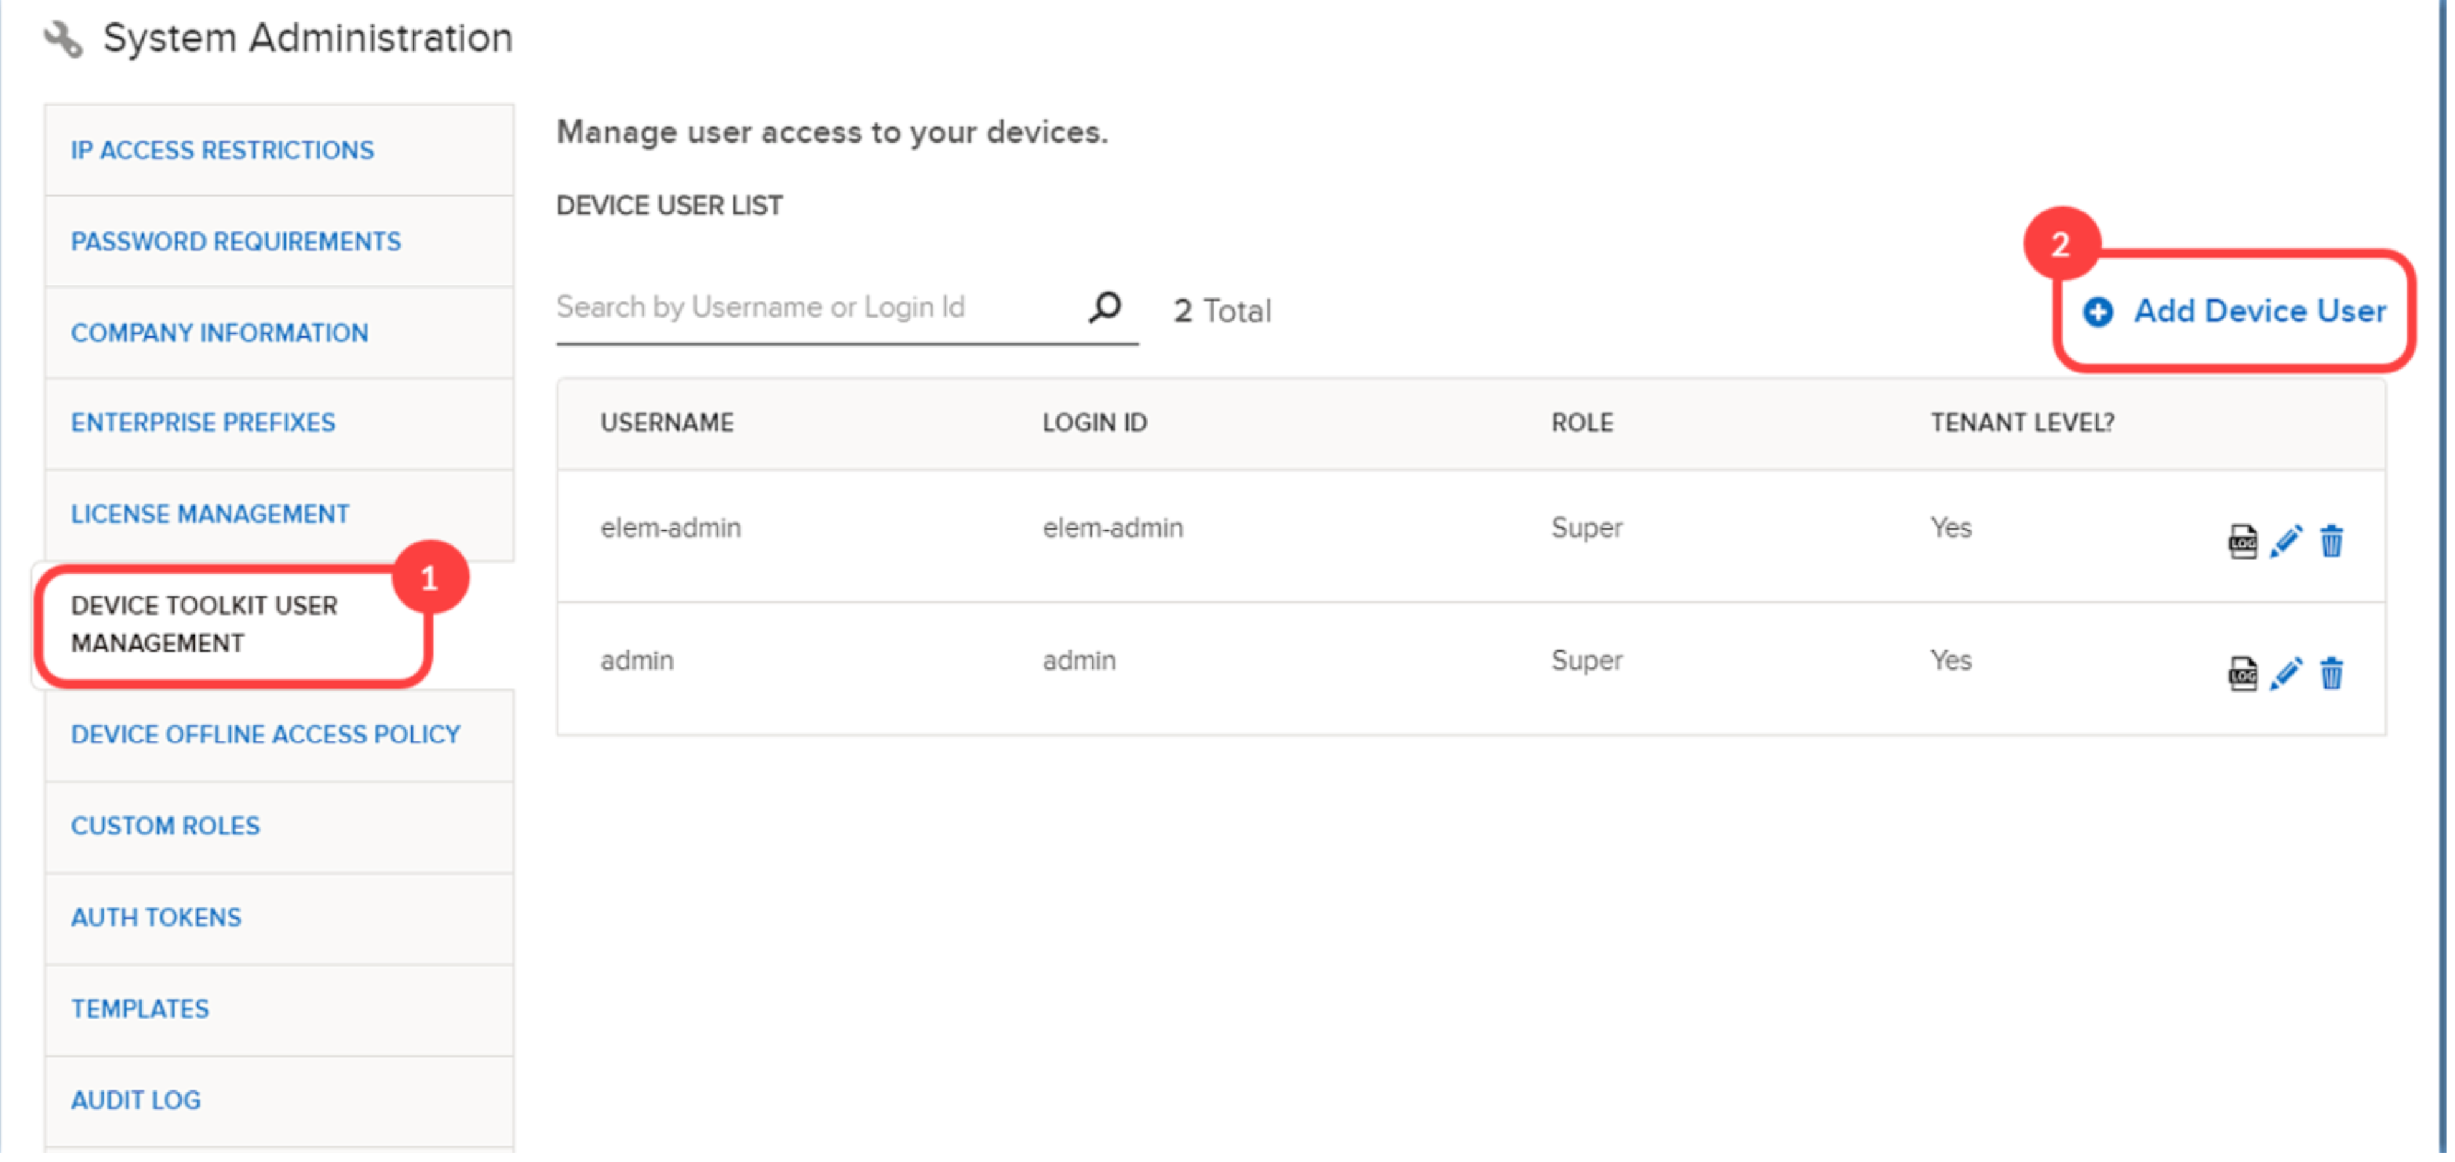Navigate to Custom Roles
This screenshot has height=1162, width=2455.
click(x=165, y=827)
